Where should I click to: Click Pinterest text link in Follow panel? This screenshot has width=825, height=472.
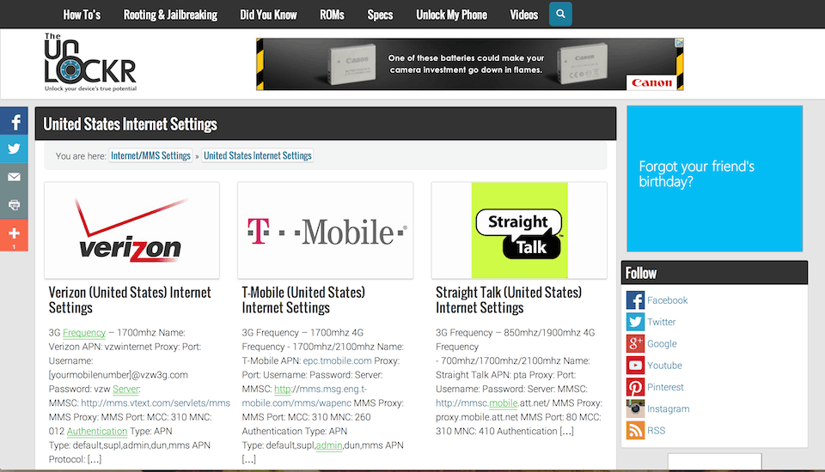tap(665, 387)
